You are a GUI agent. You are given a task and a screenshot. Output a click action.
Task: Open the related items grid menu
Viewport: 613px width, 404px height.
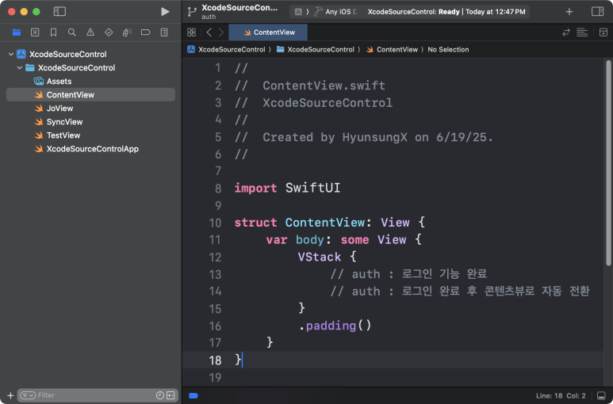[192, 32]
